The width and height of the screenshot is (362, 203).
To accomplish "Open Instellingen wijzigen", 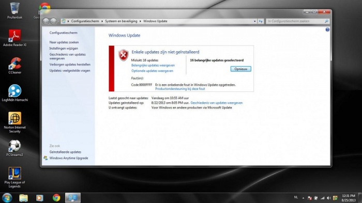I will pyautogui.click(x=64, y=49).
